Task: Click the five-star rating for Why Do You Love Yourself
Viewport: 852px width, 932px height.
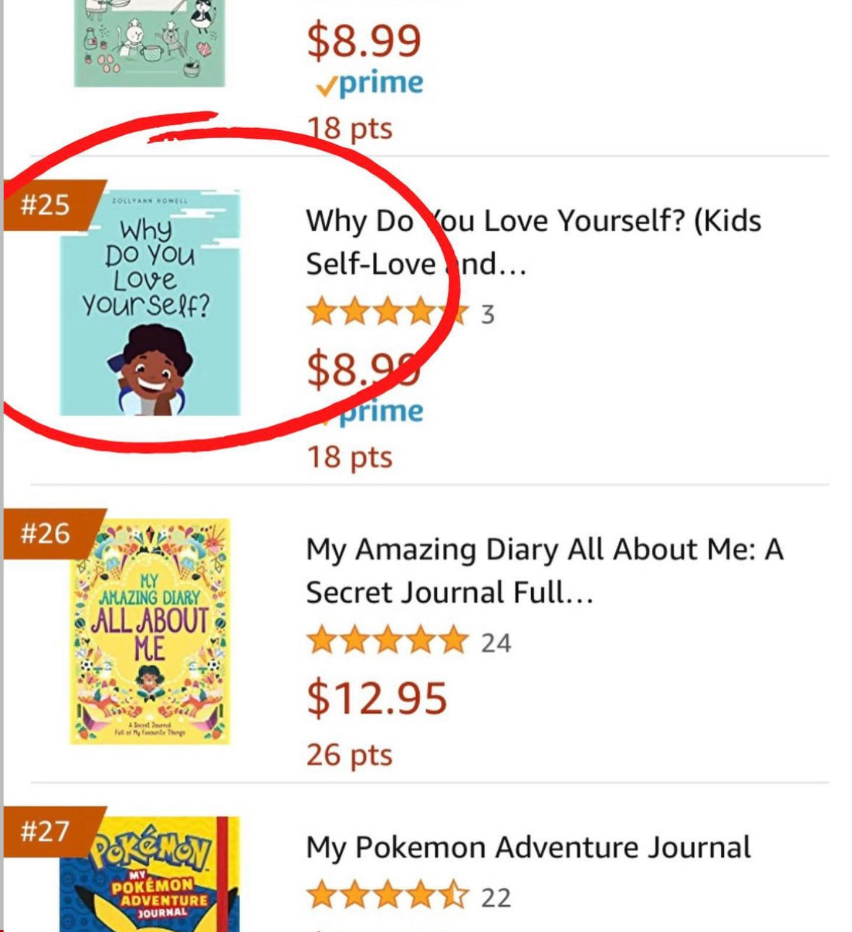Action: (x=388, y=314)
